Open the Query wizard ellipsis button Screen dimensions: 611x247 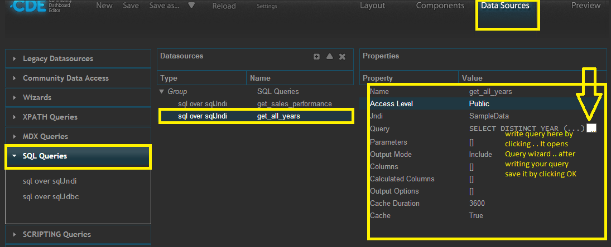[x=591, y=129]
